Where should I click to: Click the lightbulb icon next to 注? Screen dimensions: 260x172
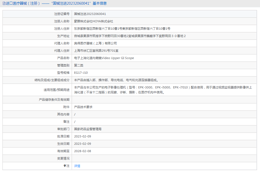click(65, 166)
